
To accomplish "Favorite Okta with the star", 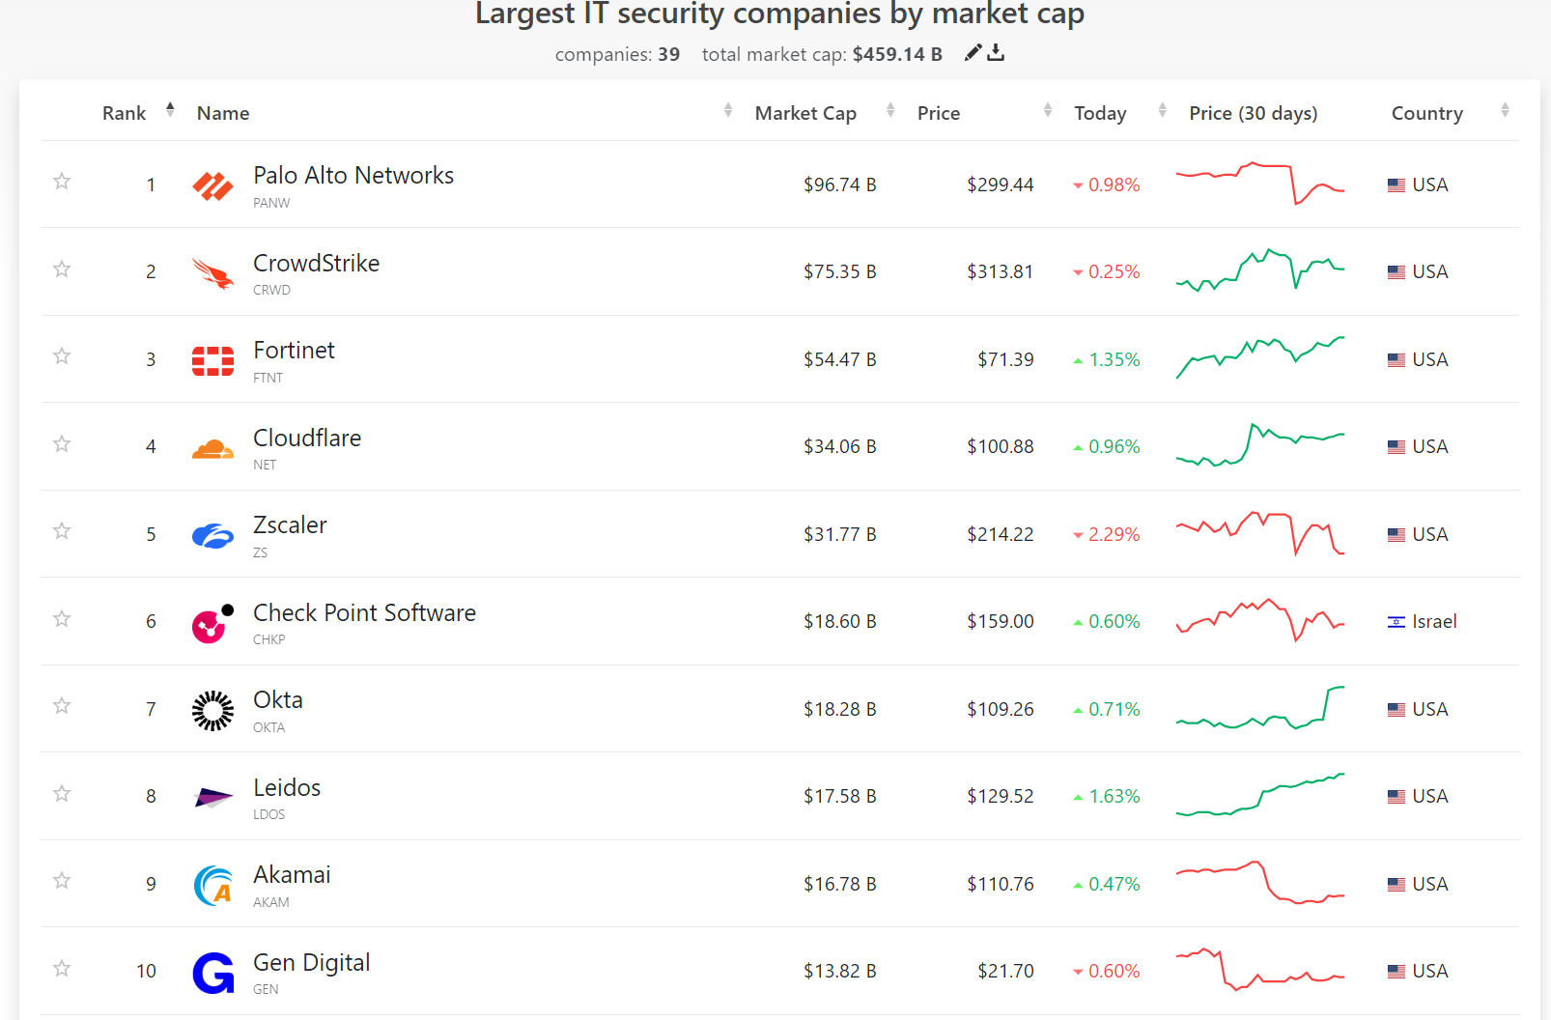I will pyautogui.click(x=62, y=705).
